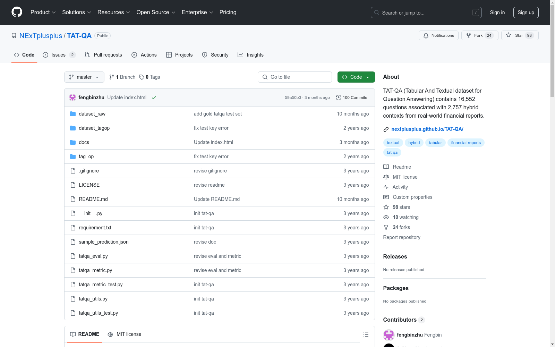Click the green commit status checkmark
555x347 pixels.
(x=154, y=98)
